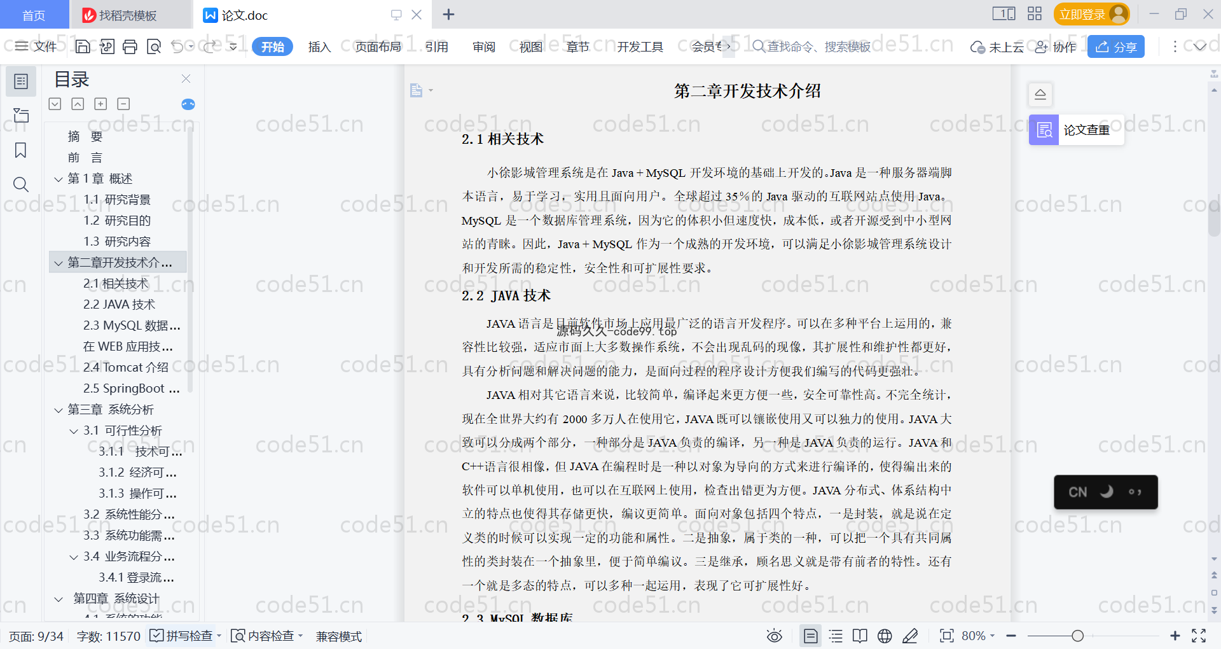Switch to web layout globe icon
Viewport: 1221px width, 649px height.
tap(885, 636)
